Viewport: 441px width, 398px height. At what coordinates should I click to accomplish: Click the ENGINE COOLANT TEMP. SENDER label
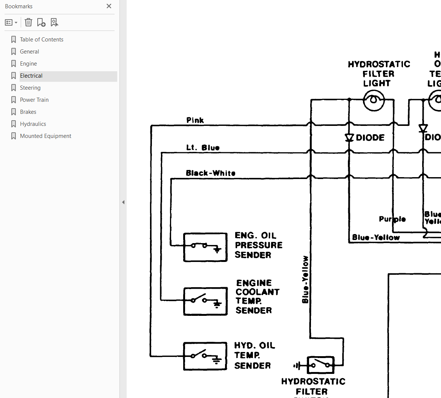point(257,297)
